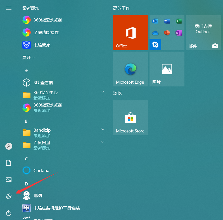Click the D letter header
This screenshot has height=220, width=223.
26,184
